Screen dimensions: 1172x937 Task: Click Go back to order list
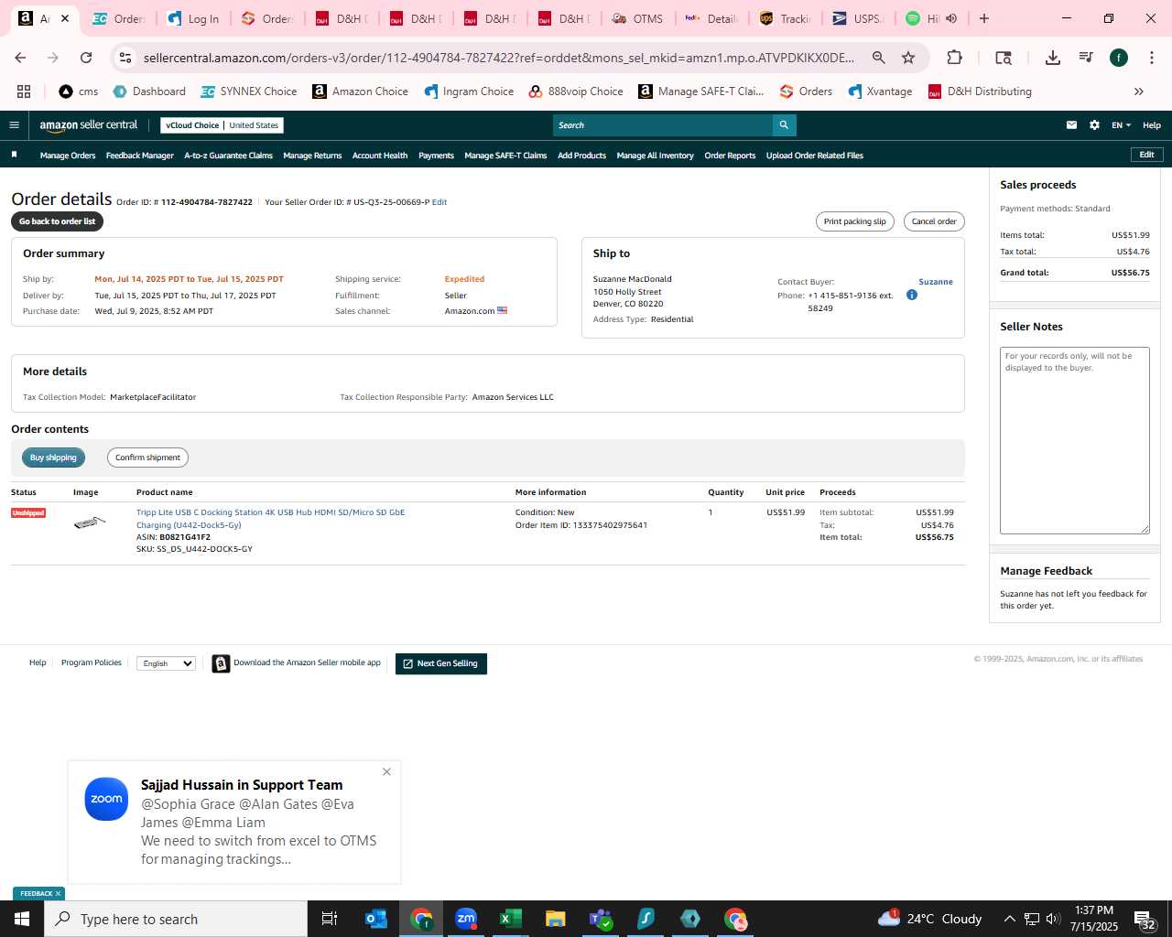pos(57,221)
